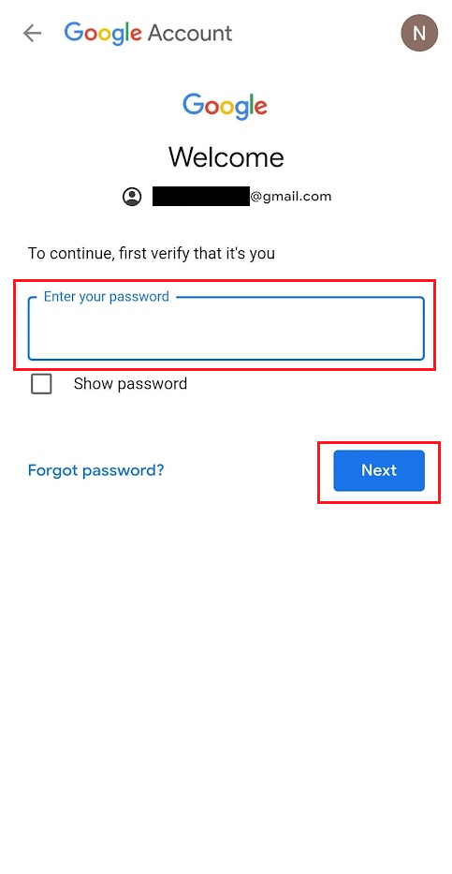This screenshot has height=874, width=452.
Task: Focus the Enter your password field
Action: point(226,328)
